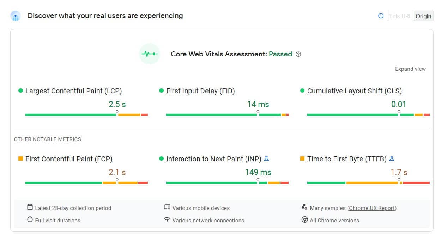This screenshot has width=441, height=236.
Task: Open the Cumulative Layout Shift metric link
Action: coord(354,91)
